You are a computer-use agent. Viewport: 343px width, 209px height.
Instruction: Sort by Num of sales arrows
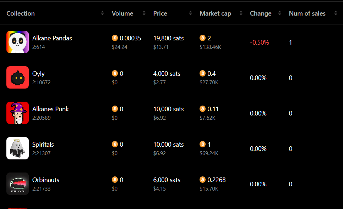click(x=336, y=13)
